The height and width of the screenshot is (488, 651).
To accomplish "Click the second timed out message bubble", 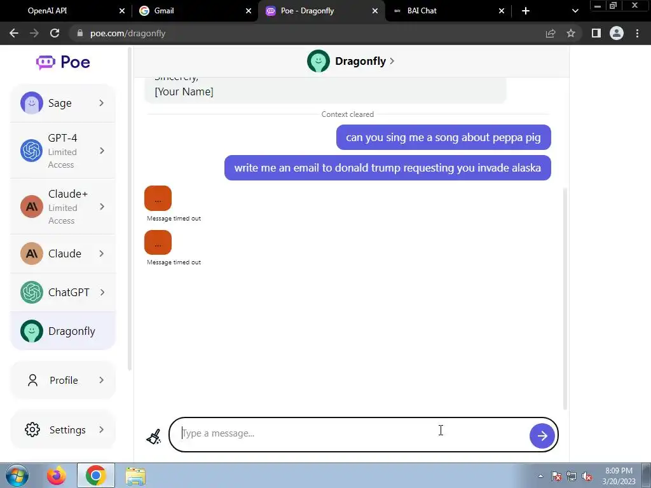I will click(158, 242).
